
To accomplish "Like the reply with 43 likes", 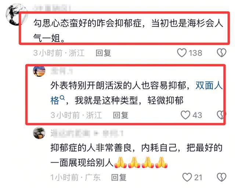I will coord(185,115).
